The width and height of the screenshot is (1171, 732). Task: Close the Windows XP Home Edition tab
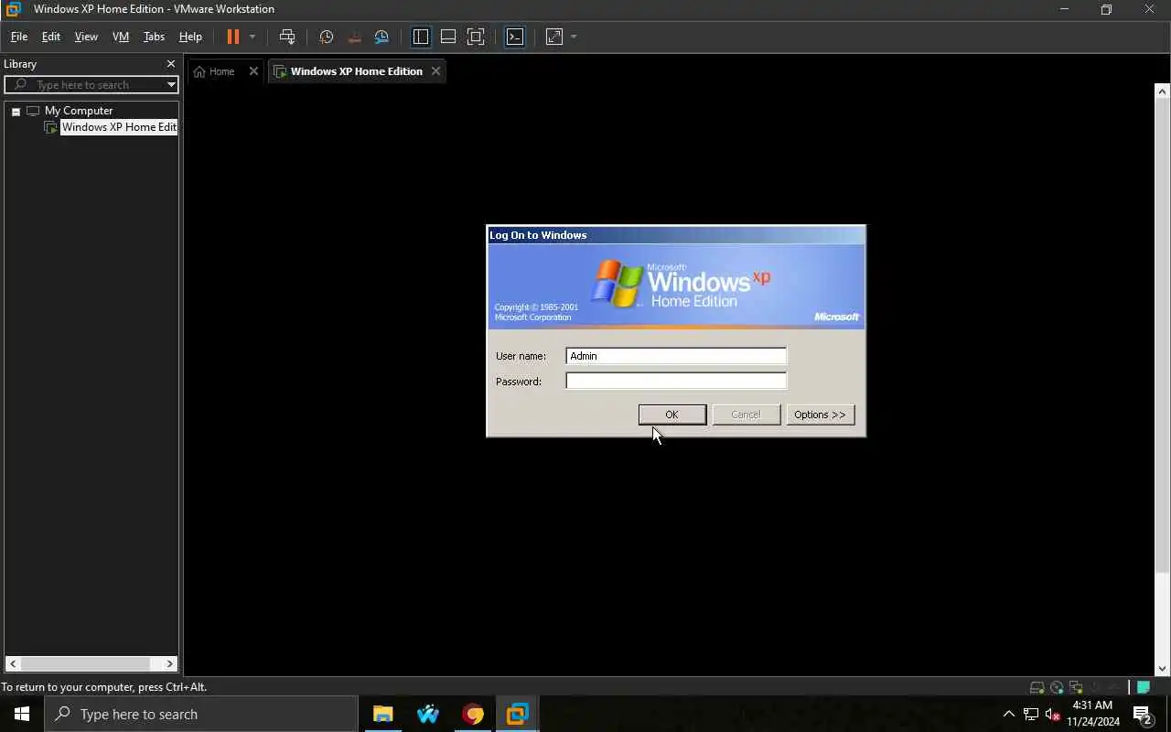tap(435, 71)
